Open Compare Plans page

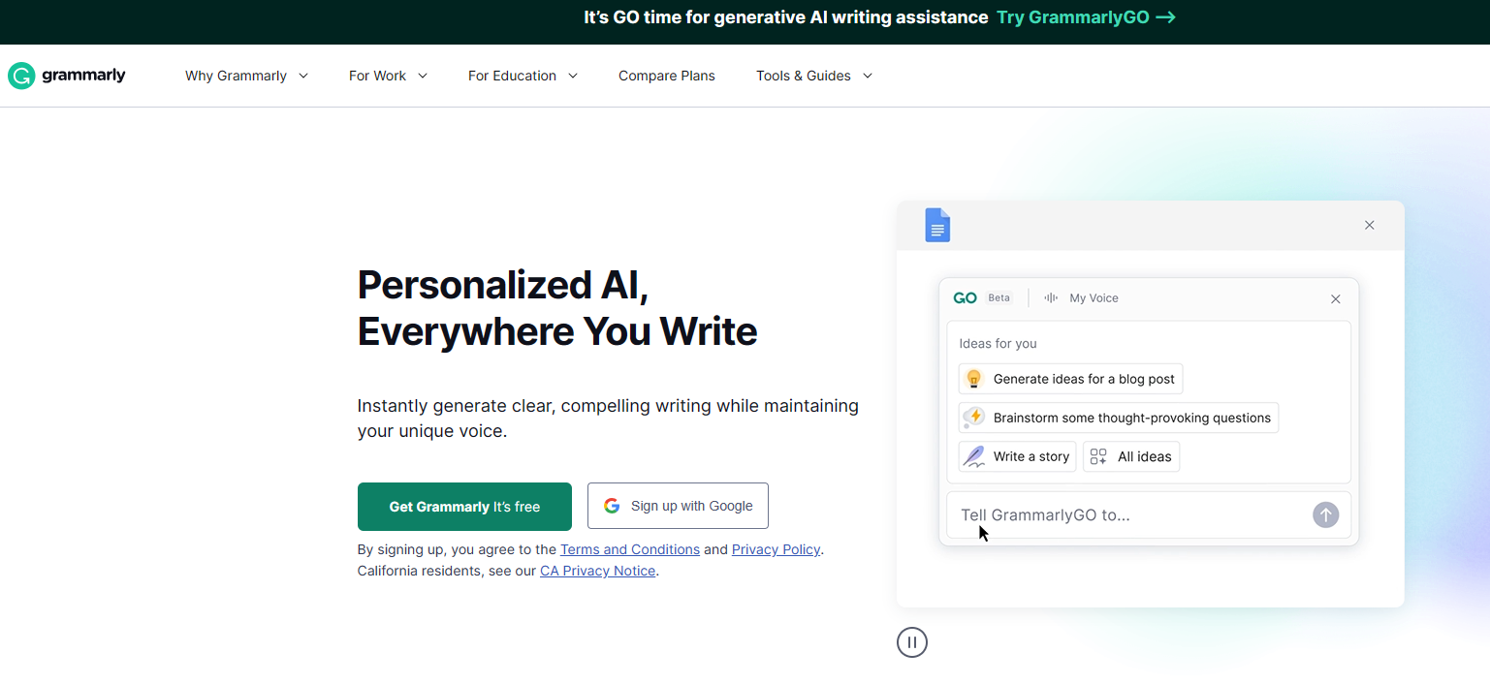click(667, 76)
